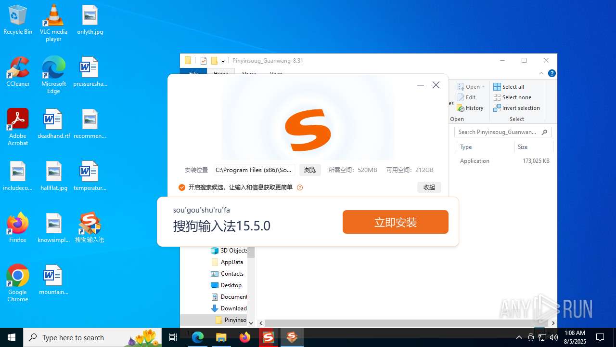Select Downloads in navigation tree
The width and height of the screenshot is (616, 347).
(x=229, y=308)
